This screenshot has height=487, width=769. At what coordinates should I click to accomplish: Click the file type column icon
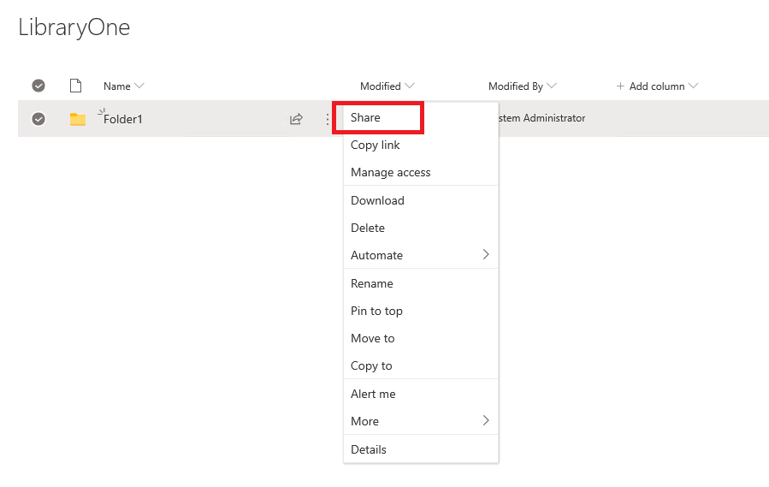75,86
